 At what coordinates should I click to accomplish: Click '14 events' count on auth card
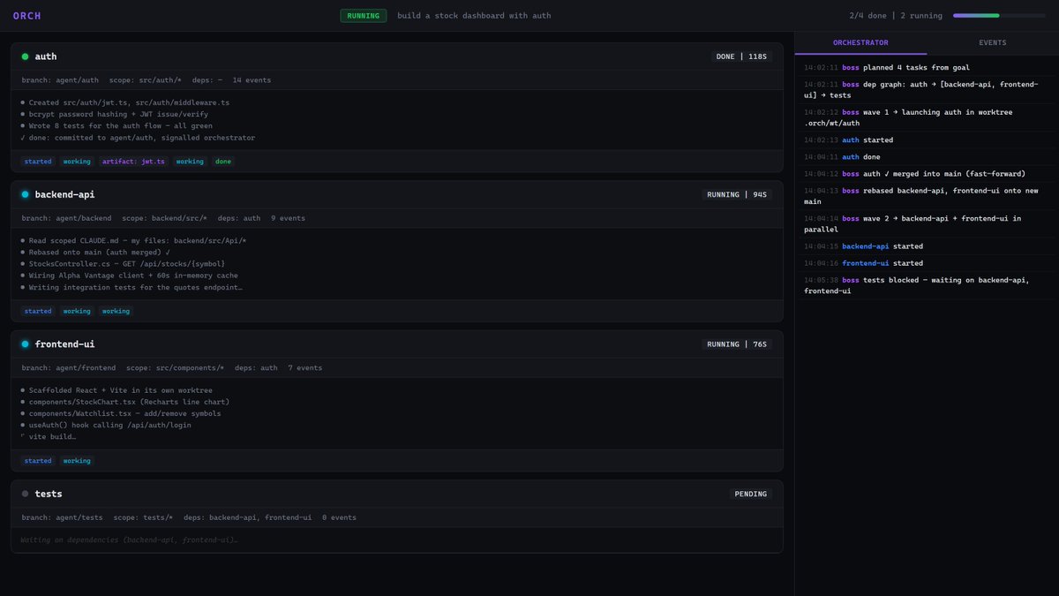pos(252,80)
